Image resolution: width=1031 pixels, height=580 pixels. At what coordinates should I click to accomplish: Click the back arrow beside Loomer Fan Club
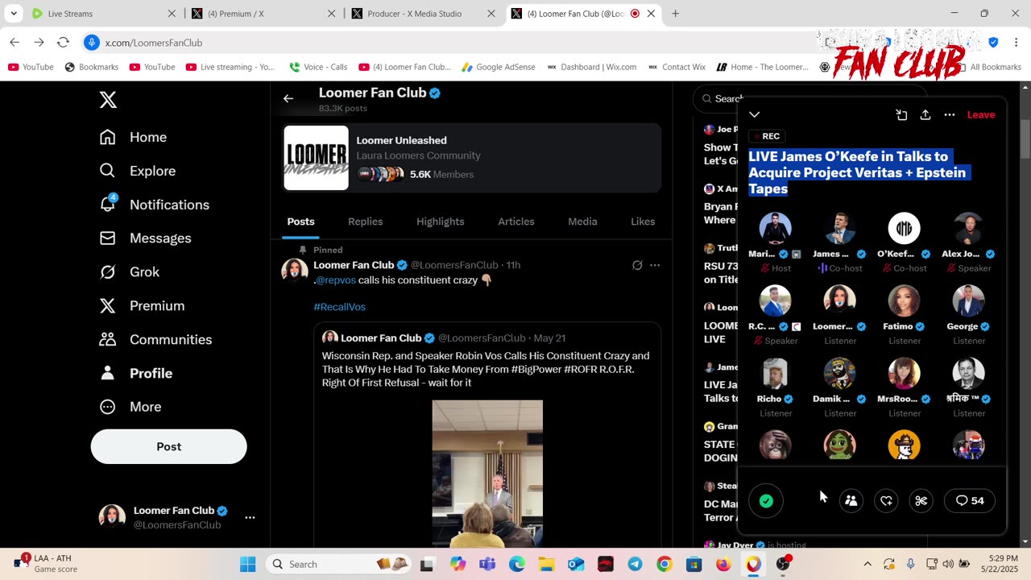coord(288,98)
